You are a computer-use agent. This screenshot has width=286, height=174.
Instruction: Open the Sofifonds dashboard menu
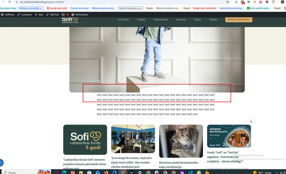point(7,14)
